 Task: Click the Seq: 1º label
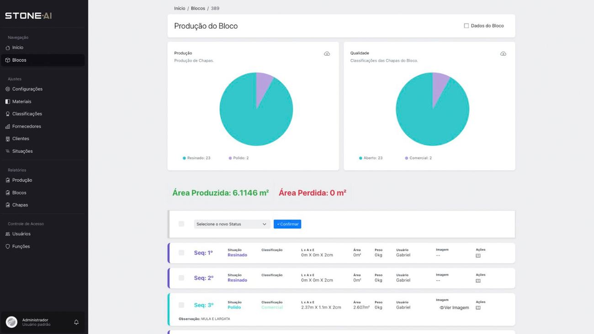click(203, 253)
